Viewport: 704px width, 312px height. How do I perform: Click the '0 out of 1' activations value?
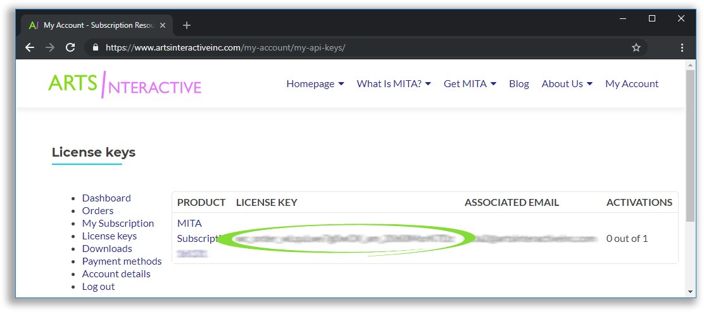pos(627,239)
